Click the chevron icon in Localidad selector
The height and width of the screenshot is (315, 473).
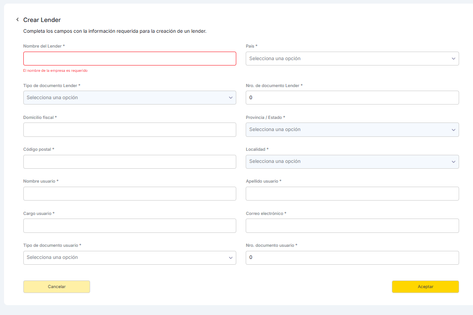pos(454,162)
